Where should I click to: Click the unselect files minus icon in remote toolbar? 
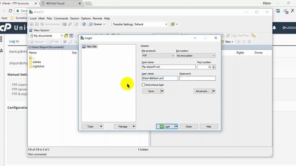point(244,41)
